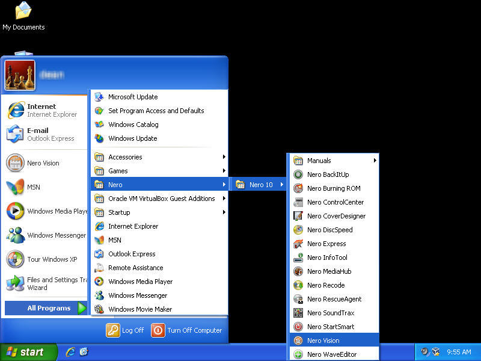Click the Start button
Viewport: 481px width, 361px height.
28,352
